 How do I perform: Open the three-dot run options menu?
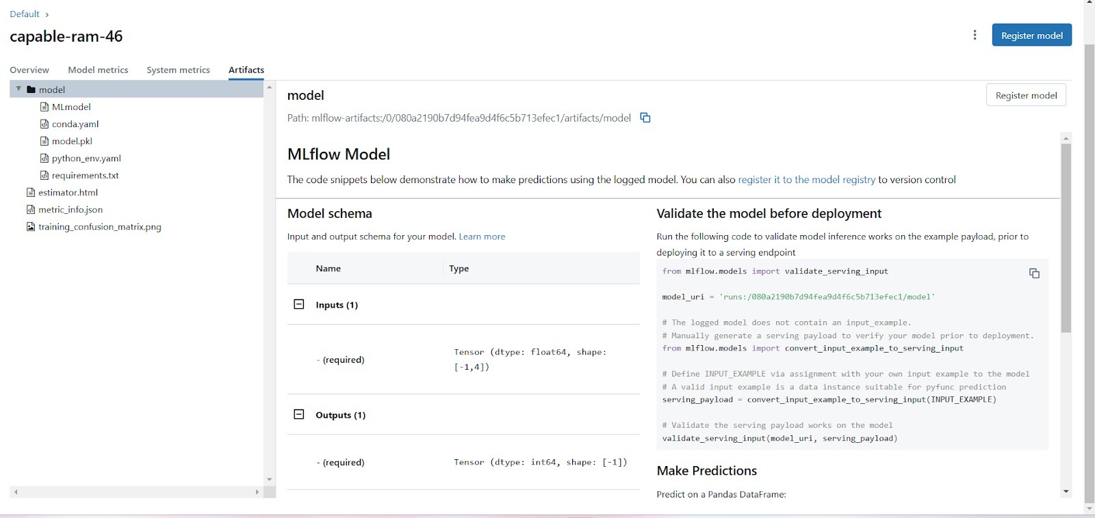point(975,35)
